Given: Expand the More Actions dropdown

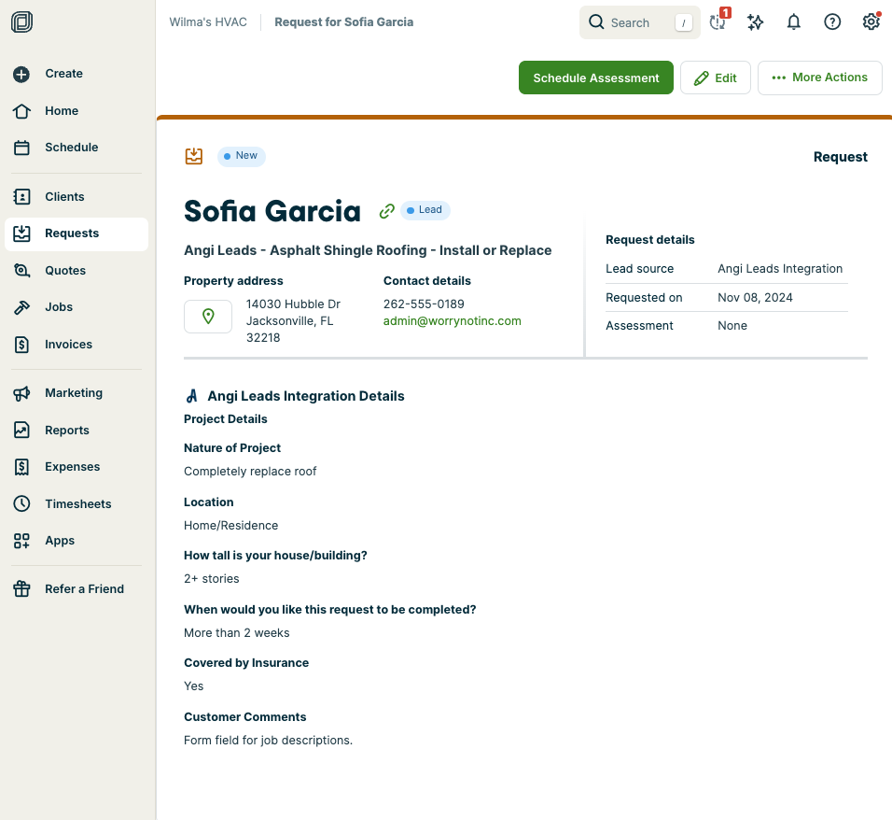Looking at the screenshot, I should pos(820,78).
